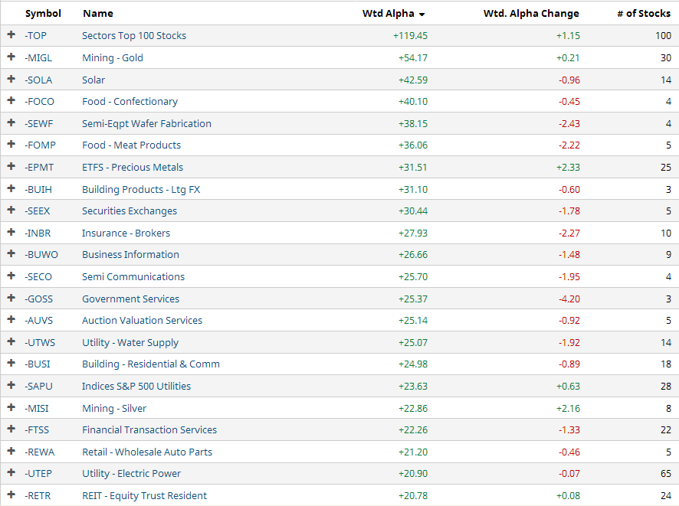Open Semi-Eqpt Wafer Fabrication link
Viewport: 679px width, 506px height.
(147, 124)
